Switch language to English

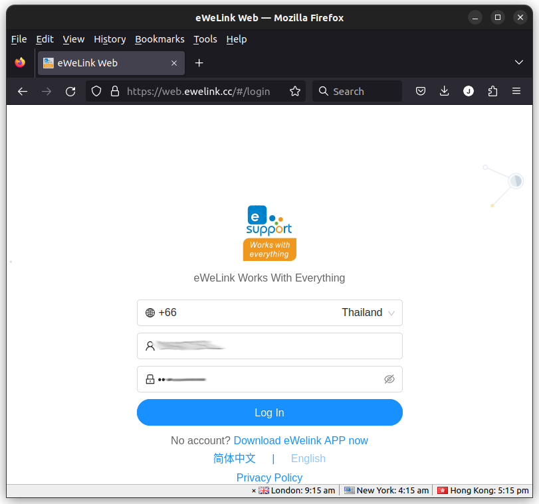point(308,459)
